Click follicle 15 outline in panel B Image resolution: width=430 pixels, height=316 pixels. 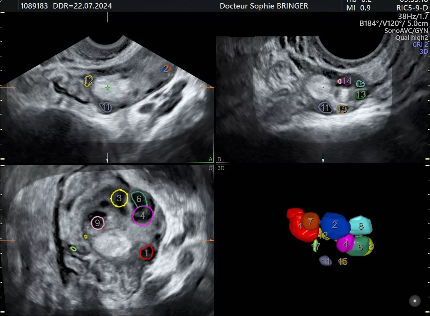(342, 109)
